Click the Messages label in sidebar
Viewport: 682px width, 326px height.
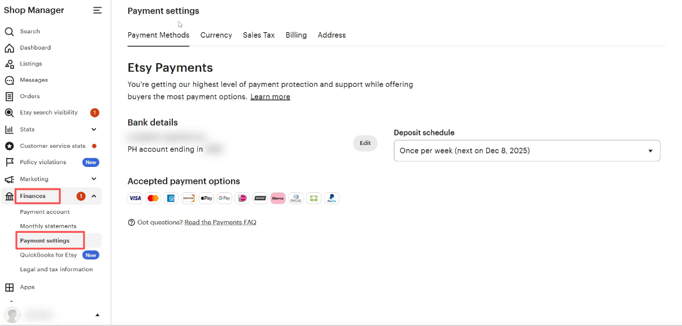(34, 80)
